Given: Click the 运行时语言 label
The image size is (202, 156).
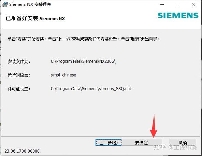Looking at the screenshot, I should 19,75.
